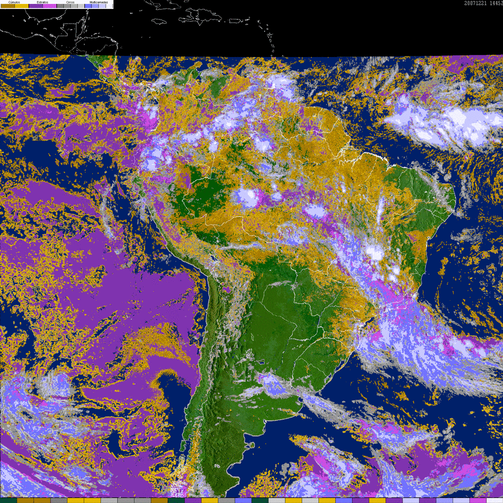The image size is (503, 503).
Task: Click the dark brown Cúmulos legend swatch
Action: pos(8,6)
